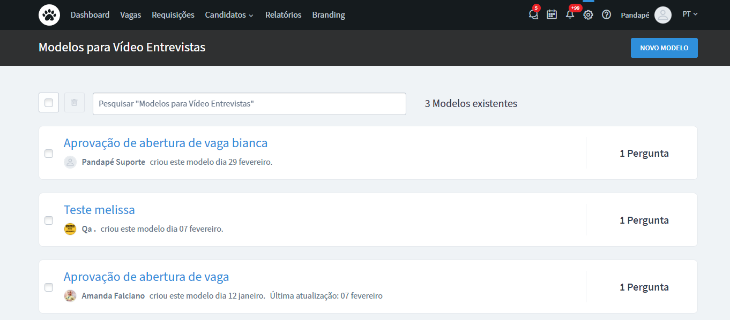
Task: Expand the Candidatos dropdown menu
Action: pyautogui.click(x=229, y=15)
